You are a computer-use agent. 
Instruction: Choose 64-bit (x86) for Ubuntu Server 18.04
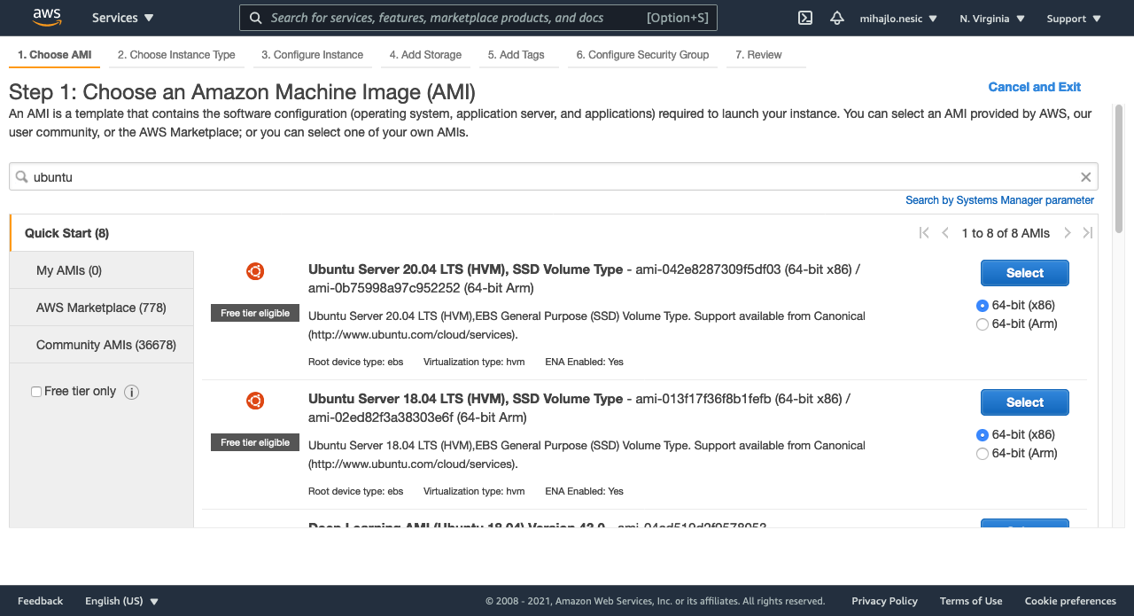(x=982, y=435)
